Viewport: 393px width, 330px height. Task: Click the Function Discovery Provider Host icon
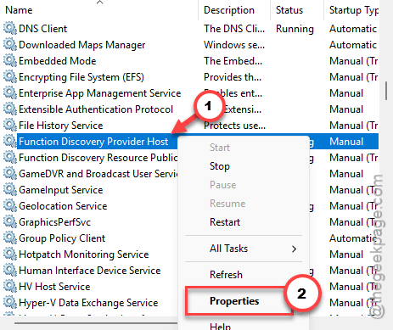(x=10, y=142)
